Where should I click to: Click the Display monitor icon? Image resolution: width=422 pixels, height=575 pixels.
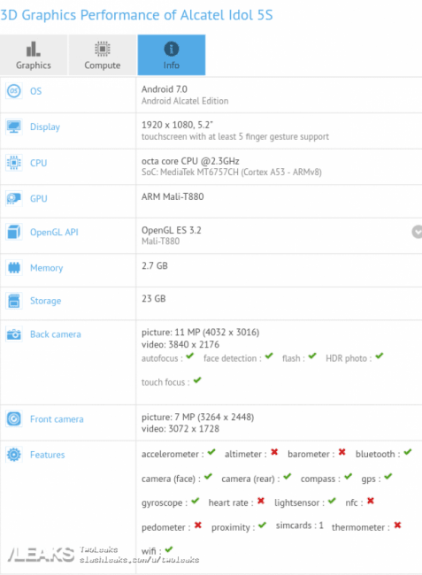[14, 126]
